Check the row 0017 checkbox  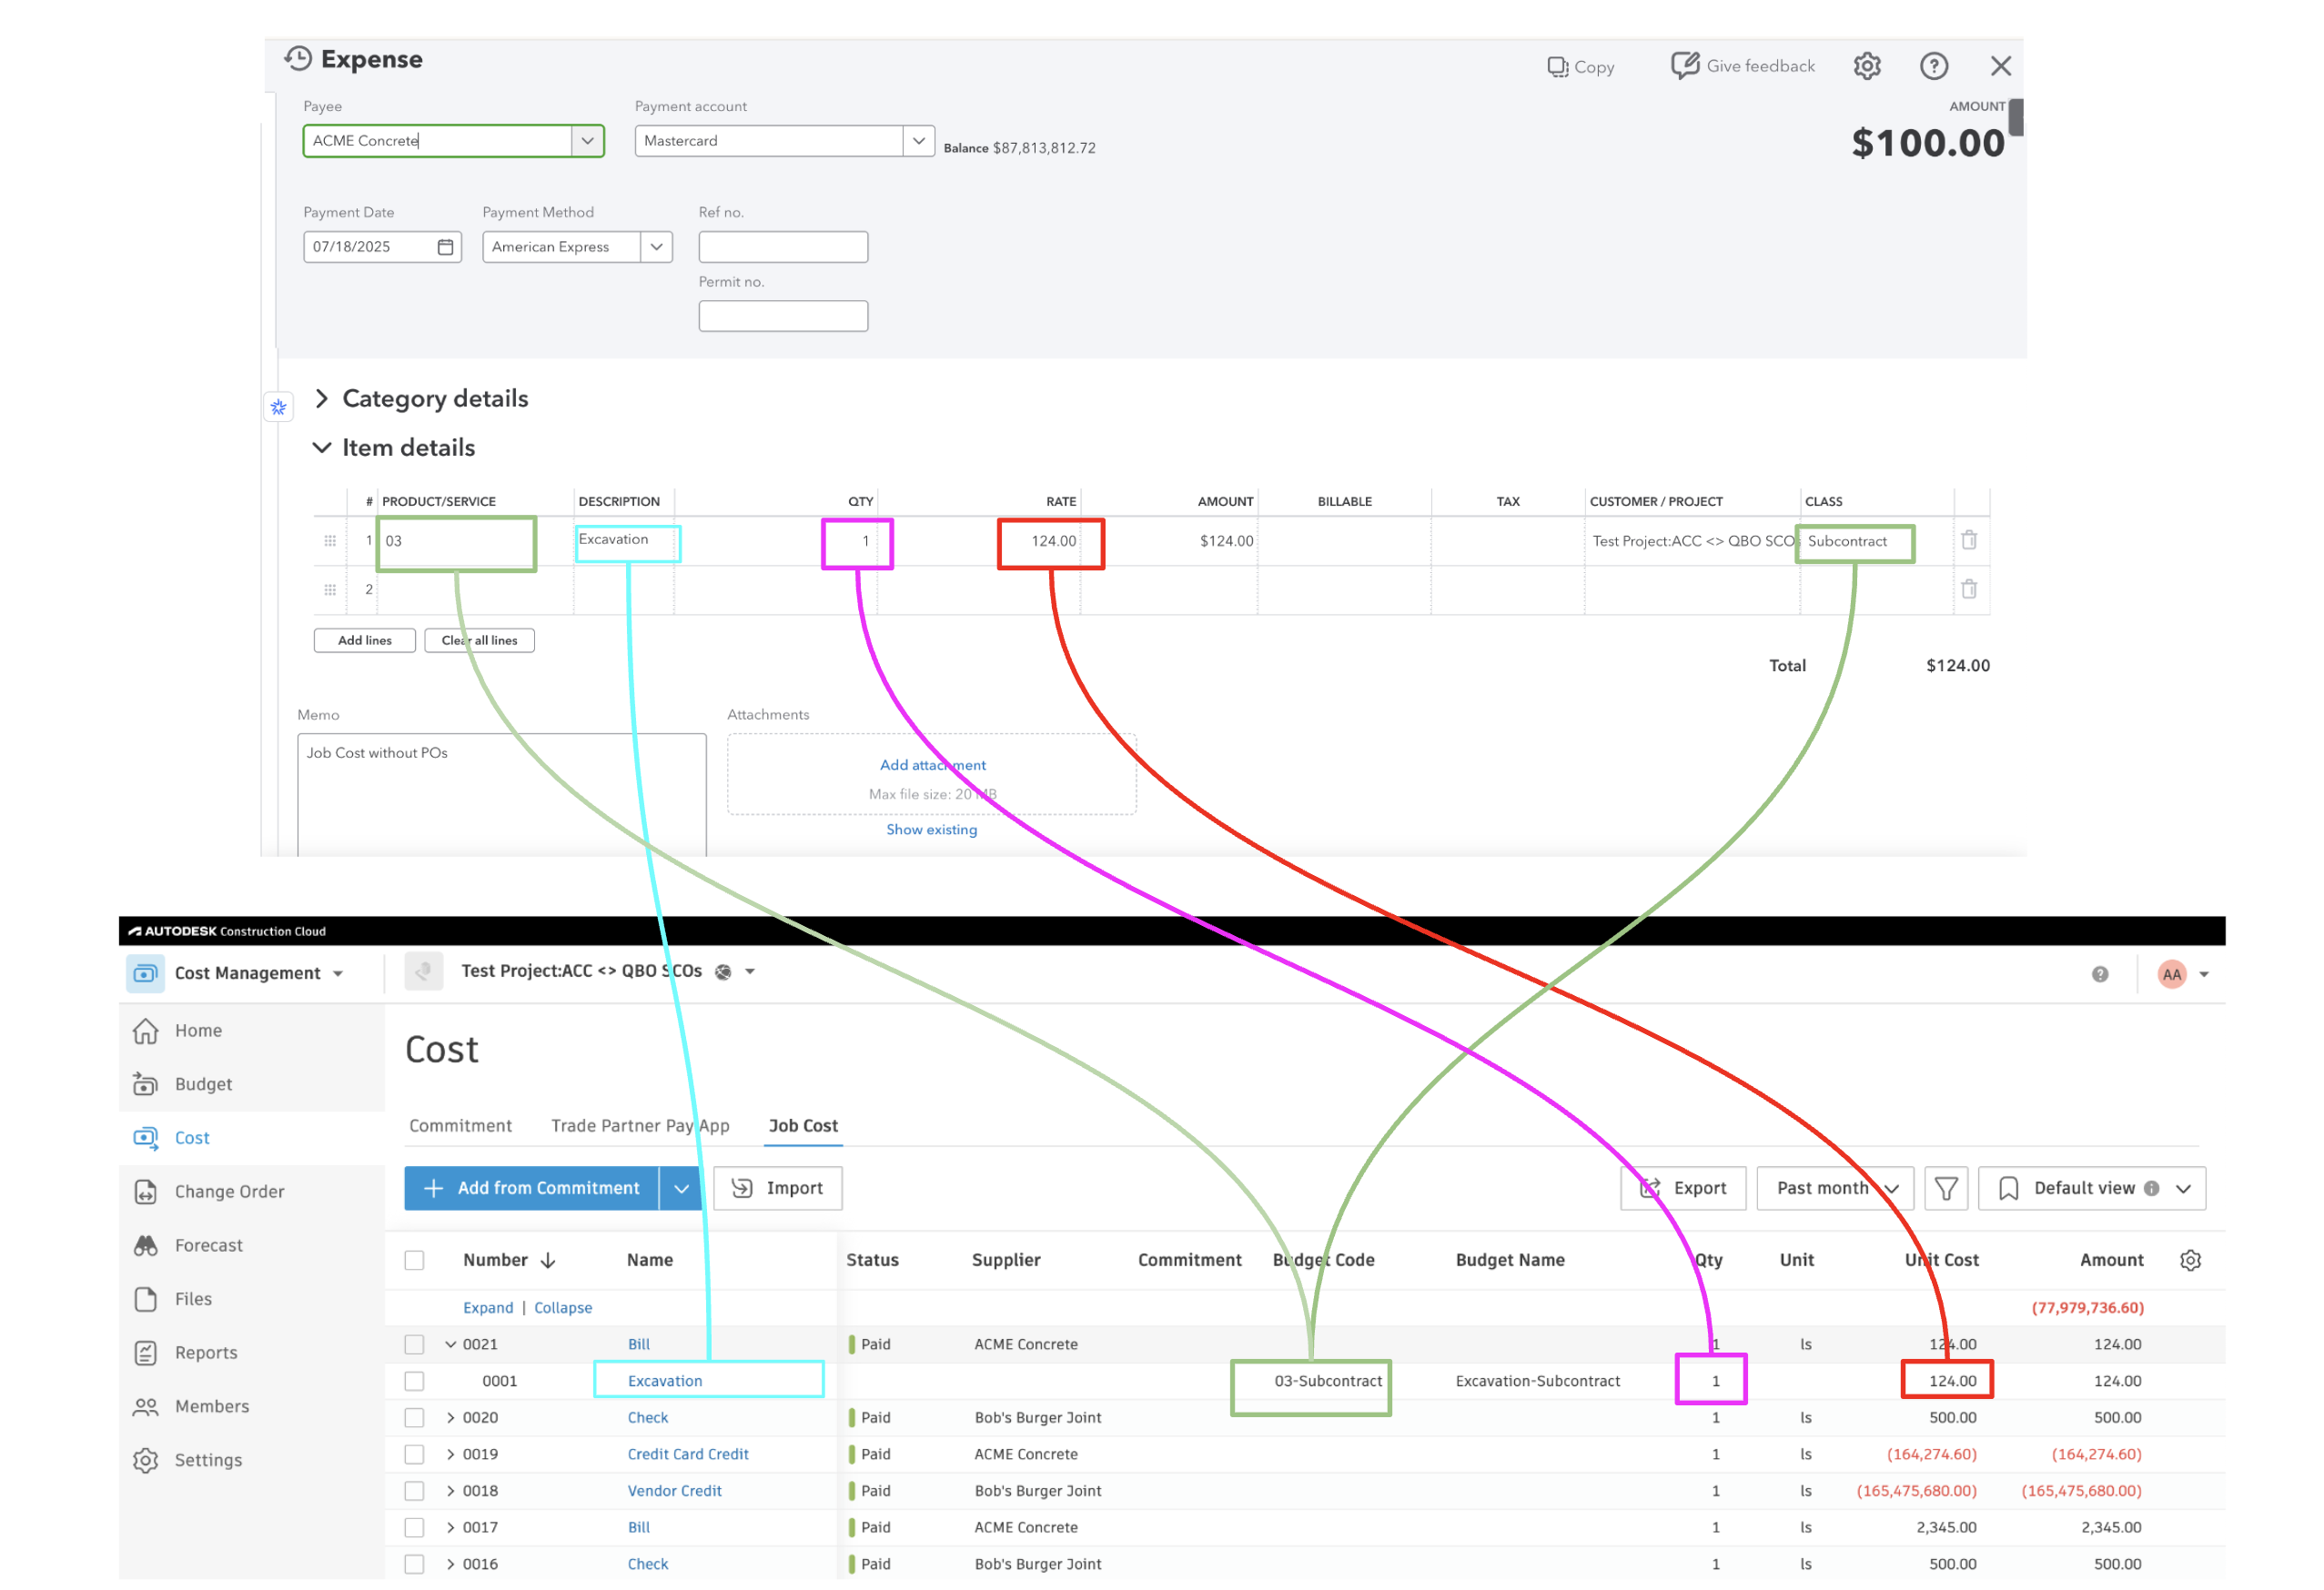(x=414, y=1528)
